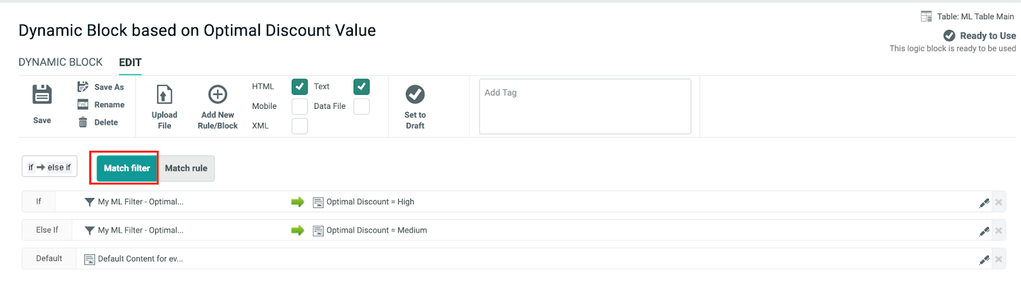The height and width of the screenshot is (291, 1021).
Task: Click the Add Tag input field
Action: [585, 106]
